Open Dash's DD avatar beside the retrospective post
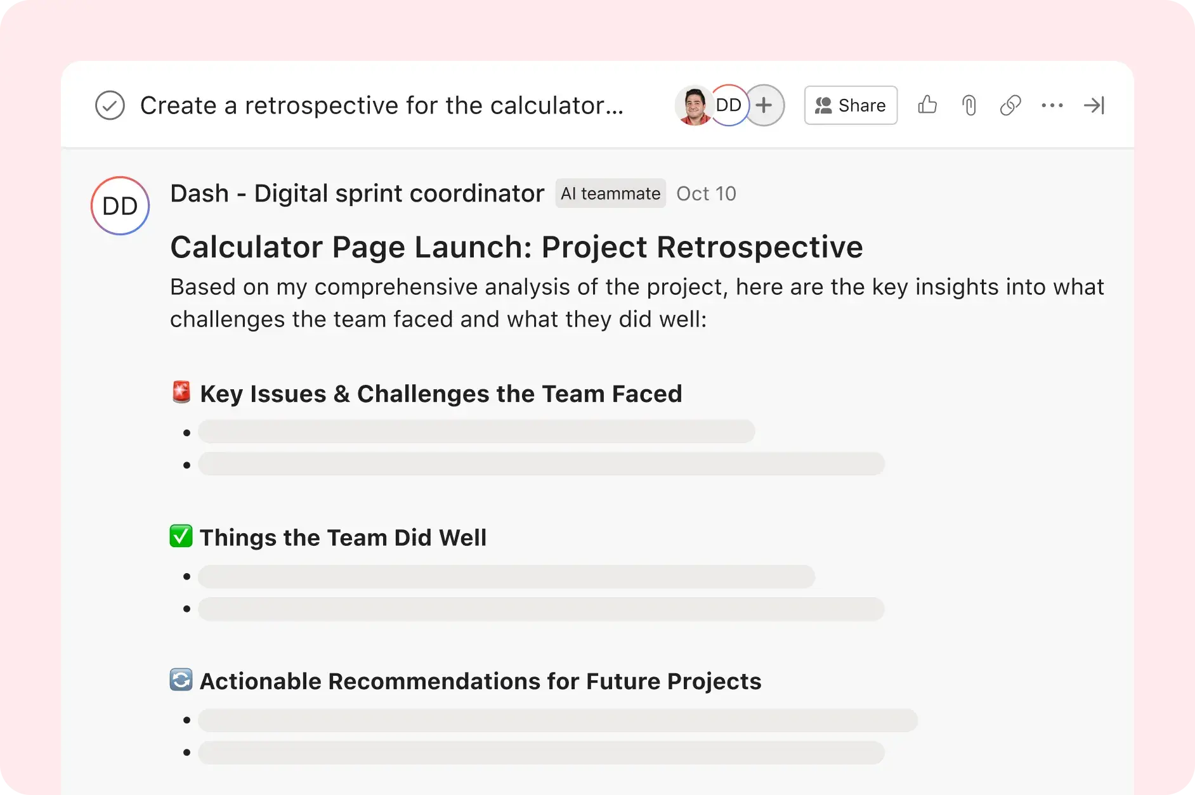 (x=120, y=205)
